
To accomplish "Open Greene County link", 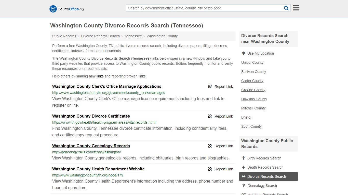I will pyautogui.click(x=253, y=90).
